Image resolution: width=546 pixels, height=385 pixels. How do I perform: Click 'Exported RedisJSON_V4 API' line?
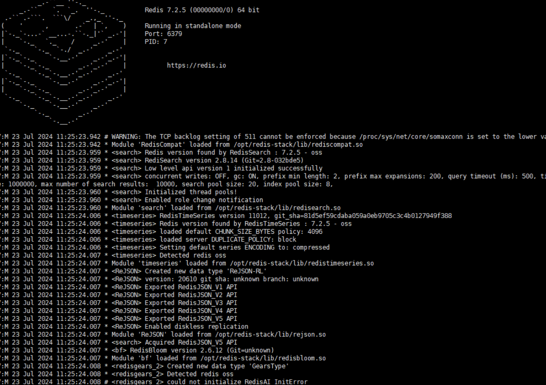pos(118,310)
